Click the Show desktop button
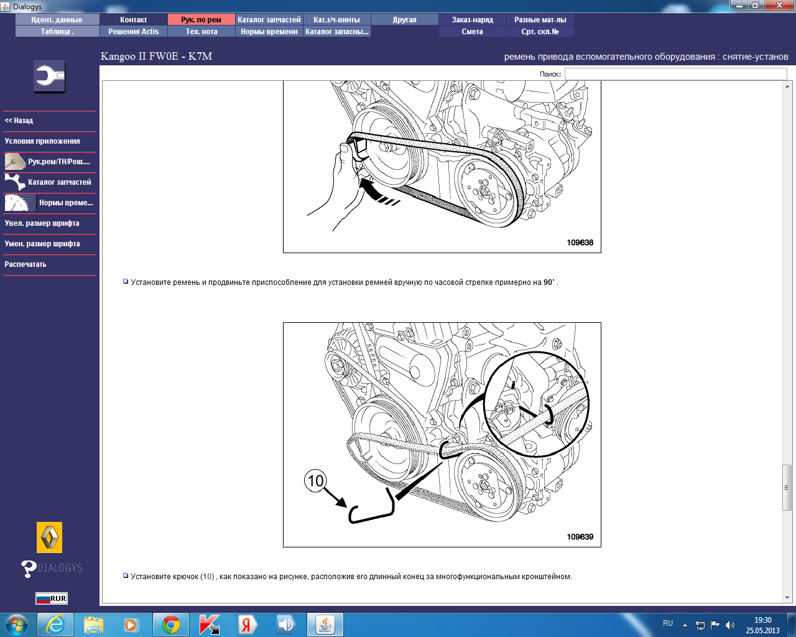This screenshot has height=637, width=796. pos(791,625)
